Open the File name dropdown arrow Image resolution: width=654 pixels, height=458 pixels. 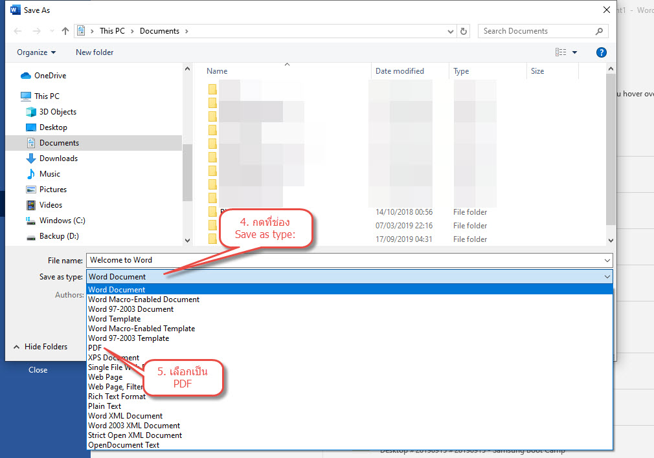click(x=607, y=261)
